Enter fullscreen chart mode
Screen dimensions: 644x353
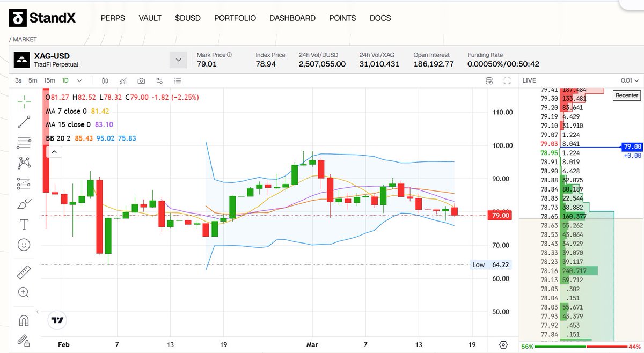507,81
